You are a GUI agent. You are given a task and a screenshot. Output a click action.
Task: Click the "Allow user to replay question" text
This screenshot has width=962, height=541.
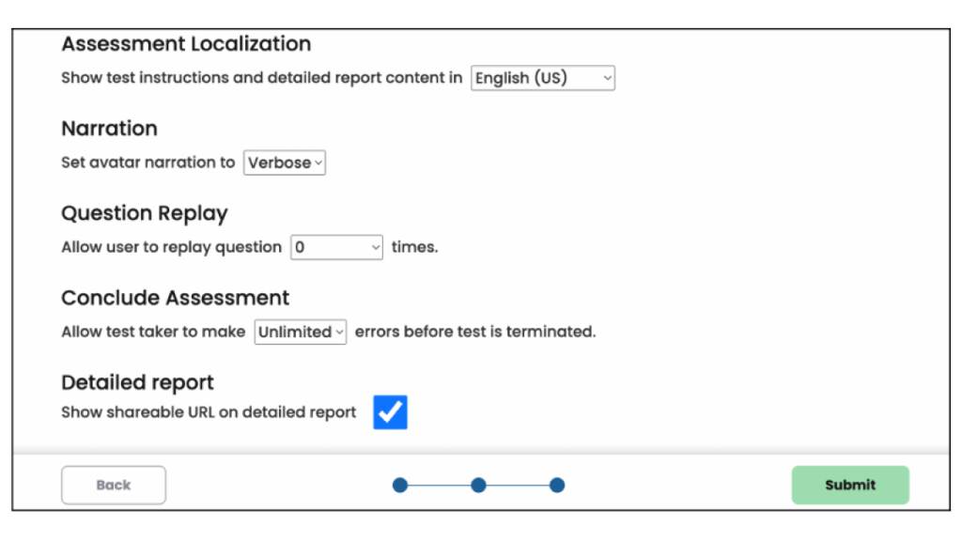171,247
